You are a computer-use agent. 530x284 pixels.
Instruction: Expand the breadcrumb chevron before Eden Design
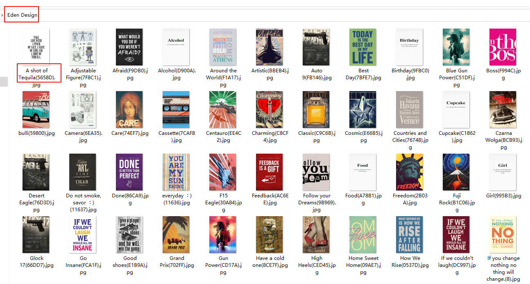click(2, 16)
